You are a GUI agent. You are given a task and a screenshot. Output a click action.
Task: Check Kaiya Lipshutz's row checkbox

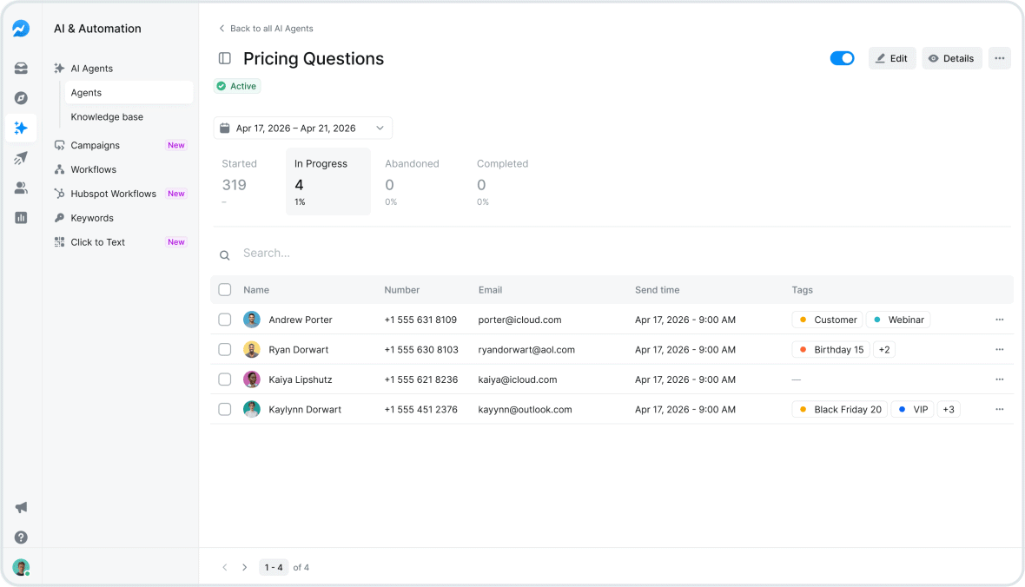tap(225, 379)
